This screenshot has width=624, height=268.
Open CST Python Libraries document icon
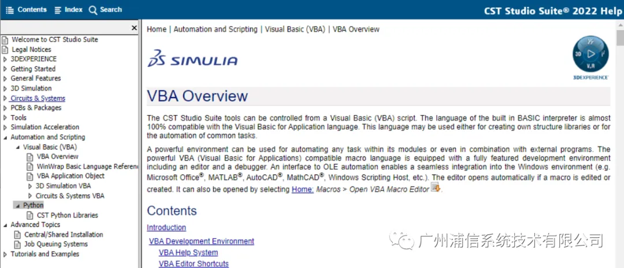point(30,215)
